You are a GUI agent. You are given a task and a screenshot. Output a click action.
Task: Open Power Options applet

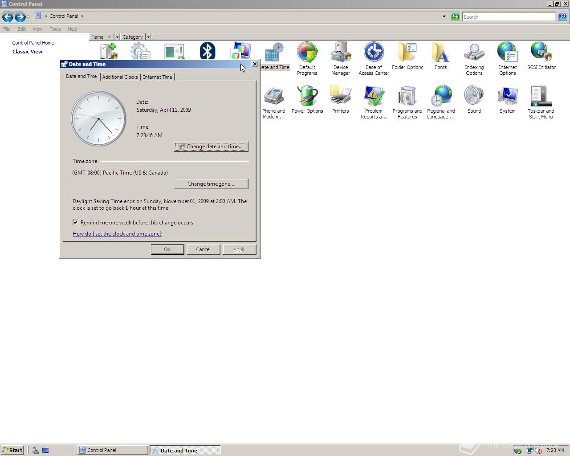(307, 100)
